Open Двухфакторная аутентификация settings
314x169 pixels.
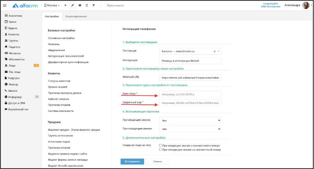[x=68, y=62]
